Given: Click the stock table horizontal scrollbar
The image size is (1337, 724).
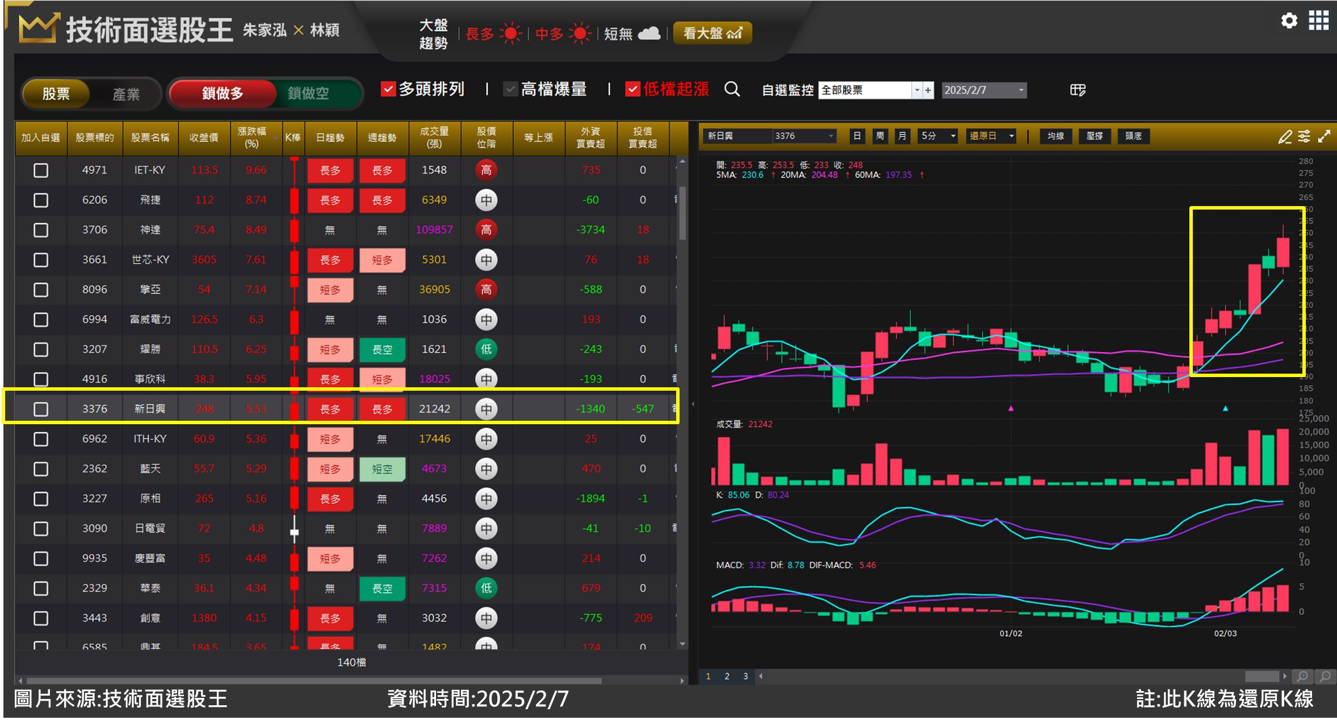Looking at the screenshot, I should point(314,680).
